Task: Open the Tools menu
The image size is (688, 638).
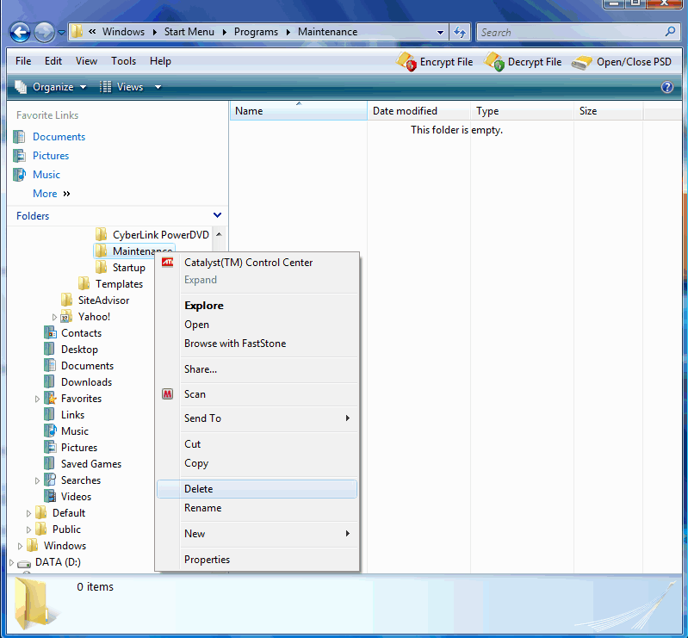Action: [x=123, y=61]
